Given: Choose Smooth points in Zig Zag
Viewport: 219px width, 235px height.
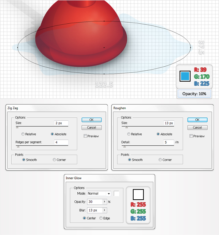Looking at the screenshot, I should point(24,160).
